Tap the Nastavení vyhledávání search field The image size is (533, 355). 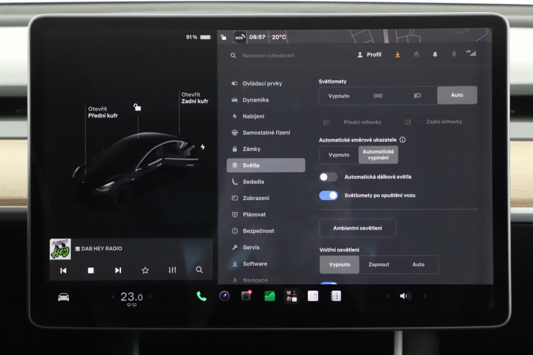click(x=268, y=55)
